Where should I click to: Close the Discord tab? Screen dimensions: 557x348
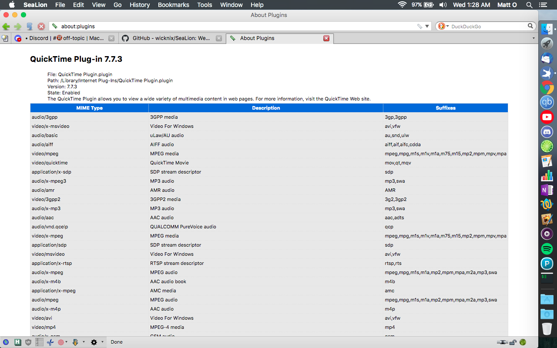coord(111,38)
